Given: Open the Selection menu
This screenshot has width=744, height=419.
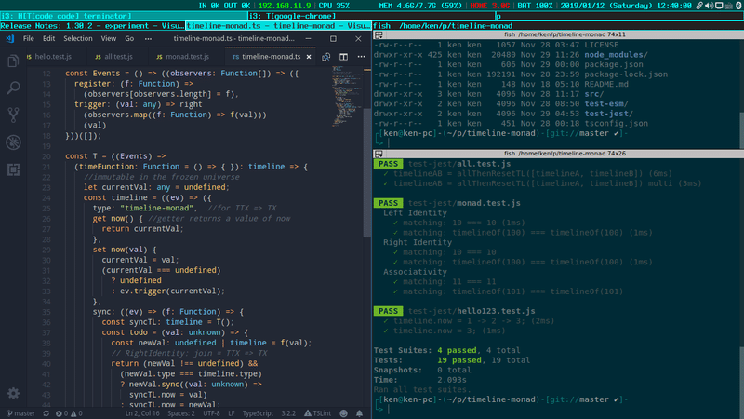Looking at the screenshot, I should (x=78, y=38).
